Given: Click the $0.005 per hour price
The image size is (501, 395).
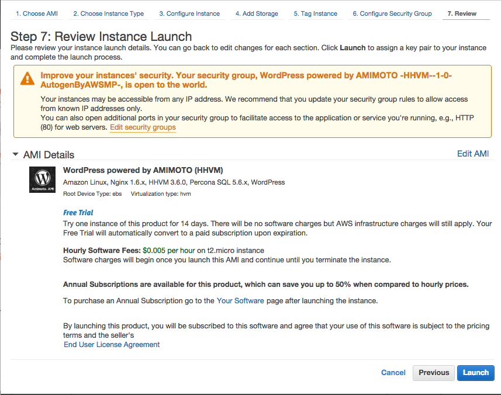Looking at the screenshot, I should pos(169,250).
